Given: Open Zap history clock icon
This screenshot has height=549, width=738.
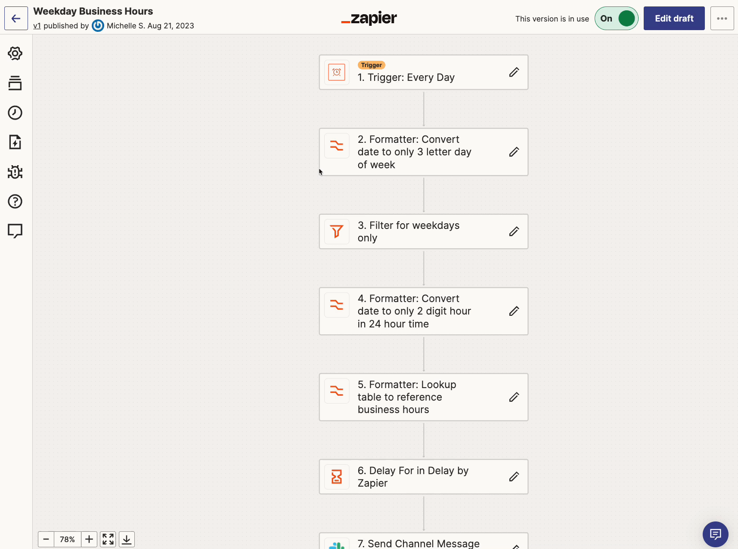Looking at the screenshot, I should 15,113.
